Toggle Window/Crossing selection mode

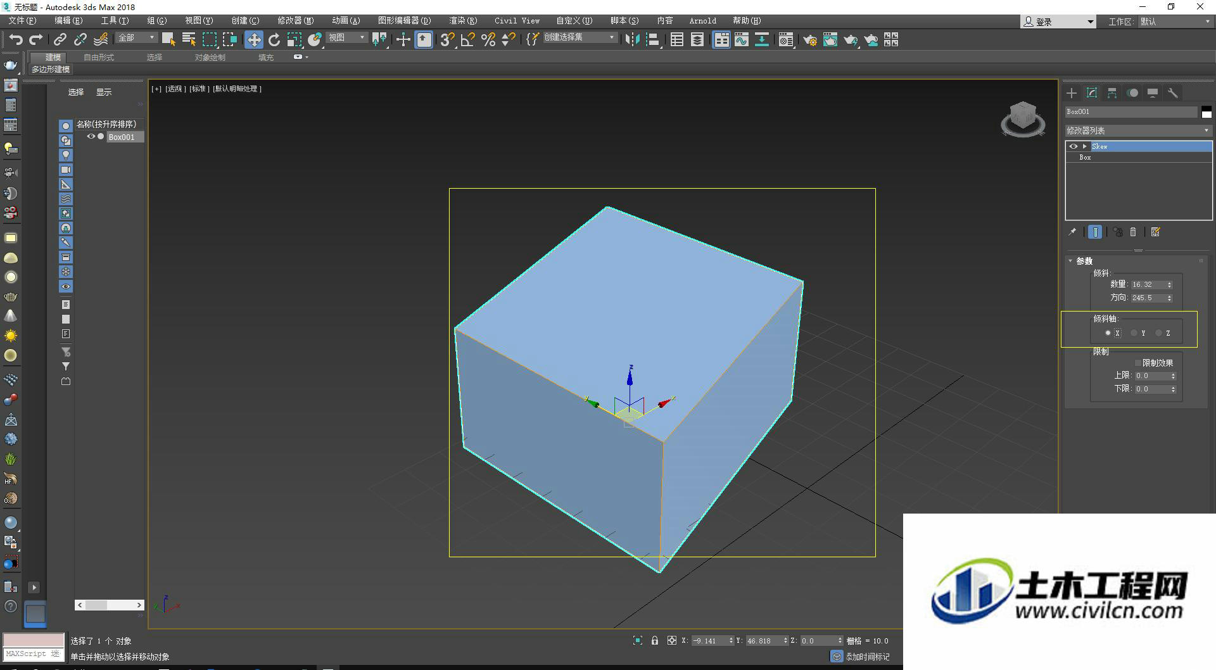point(230,40)
